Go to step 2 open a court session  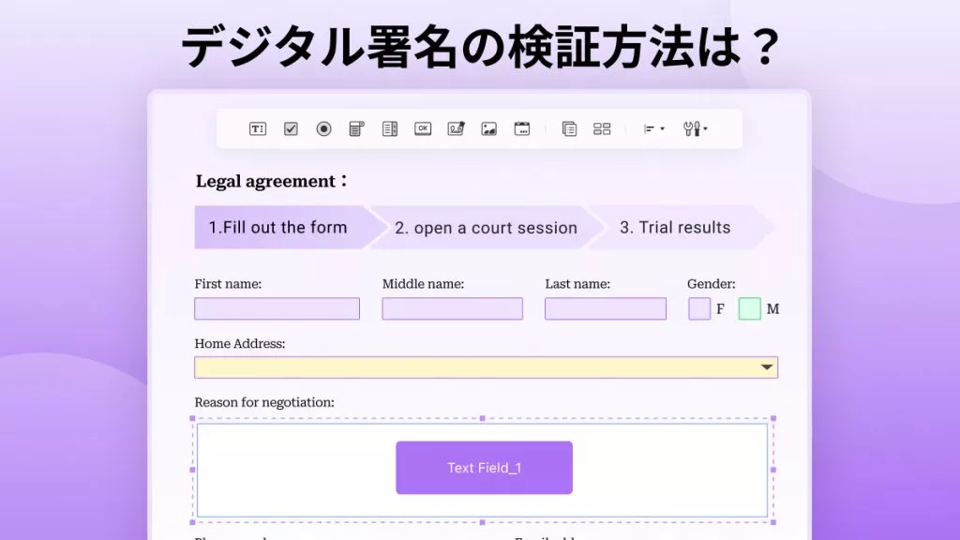[485, 228]
